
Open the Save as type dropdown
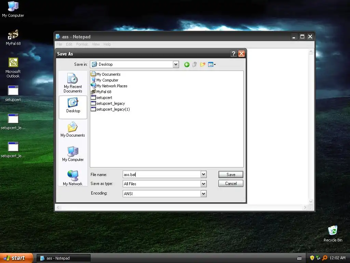(204, 184)
